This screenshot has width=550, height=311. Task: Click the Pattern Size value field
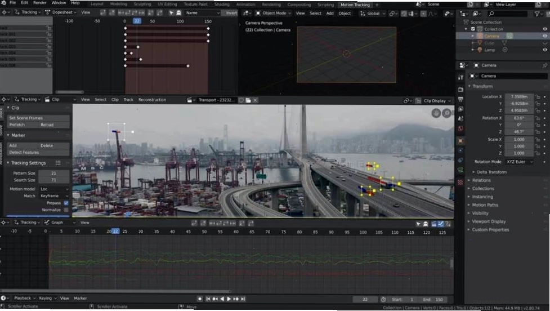53,173
